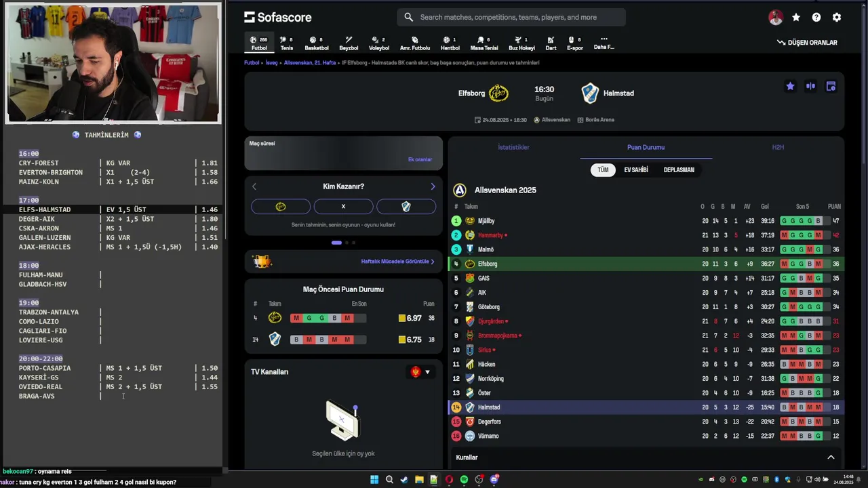Image resolution: width=868 pixels, height=488 pixels.
Task: Open the Allsvenskan 2025 league header
Action: pyautogui.click(x=505, y=190)
